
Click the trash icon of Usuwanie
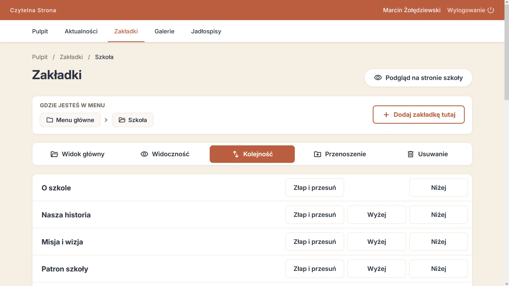tap(410, 154)
